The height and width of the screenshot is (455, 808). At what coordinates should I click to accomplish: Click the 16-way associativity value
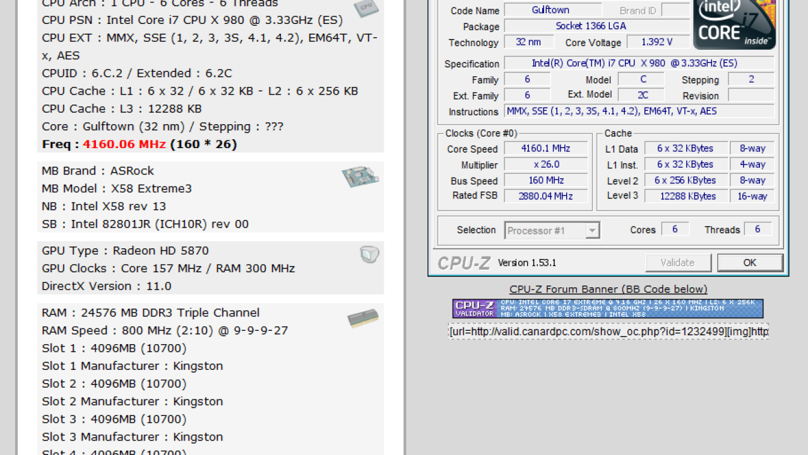coord(752,196)
